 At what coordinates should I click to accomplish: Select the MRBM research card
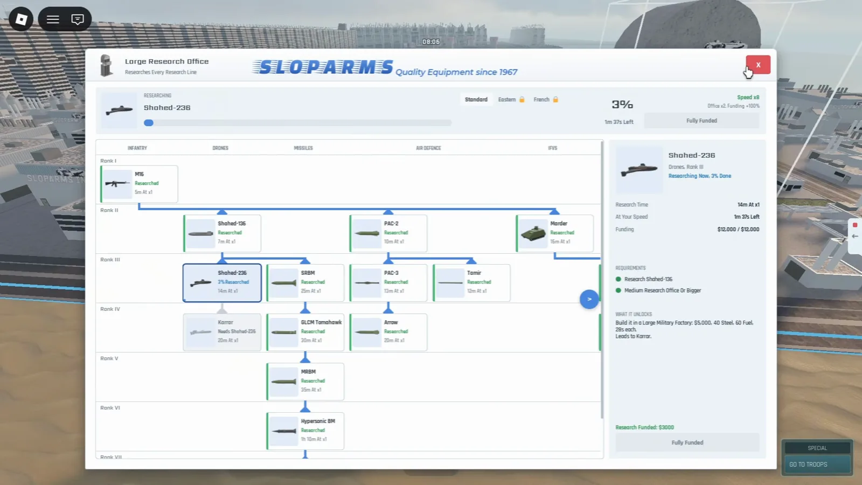[x=305, y=382]
